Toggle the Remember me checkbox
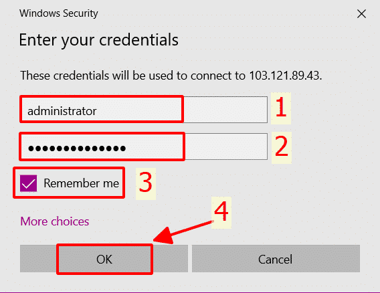The height and width of the screenshot is (293, 380). click(x=28, y=183)
